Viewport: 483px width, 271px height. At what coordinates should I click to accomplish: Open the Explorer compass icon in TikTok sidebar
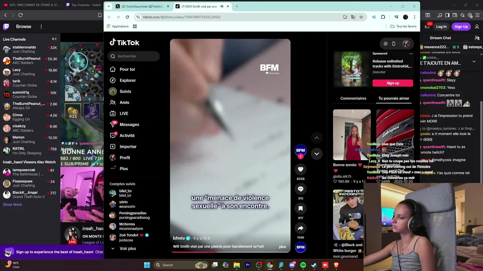[112, 80]
